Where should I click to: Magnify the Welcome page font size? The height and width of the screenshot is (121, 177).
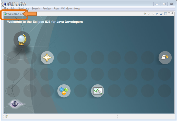161,14
